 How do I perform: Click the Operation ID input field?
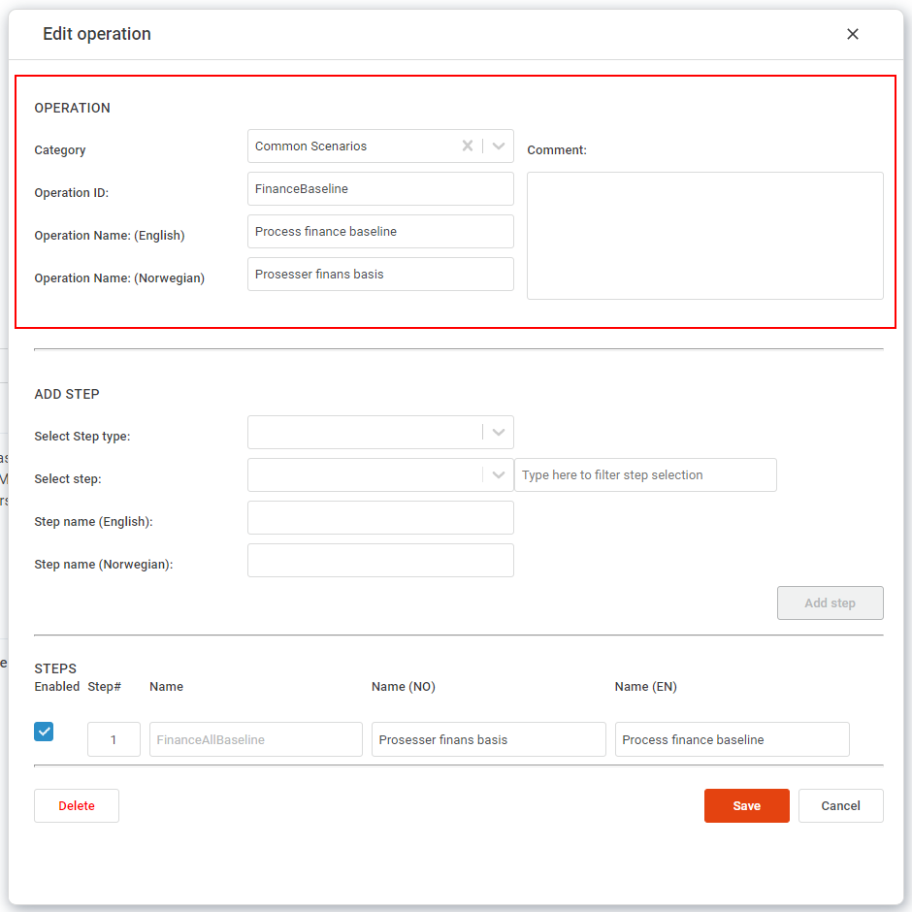point(380,188)
